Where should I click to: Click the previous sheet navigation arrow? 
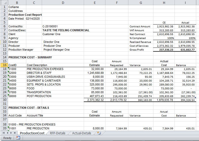point(7,133)
